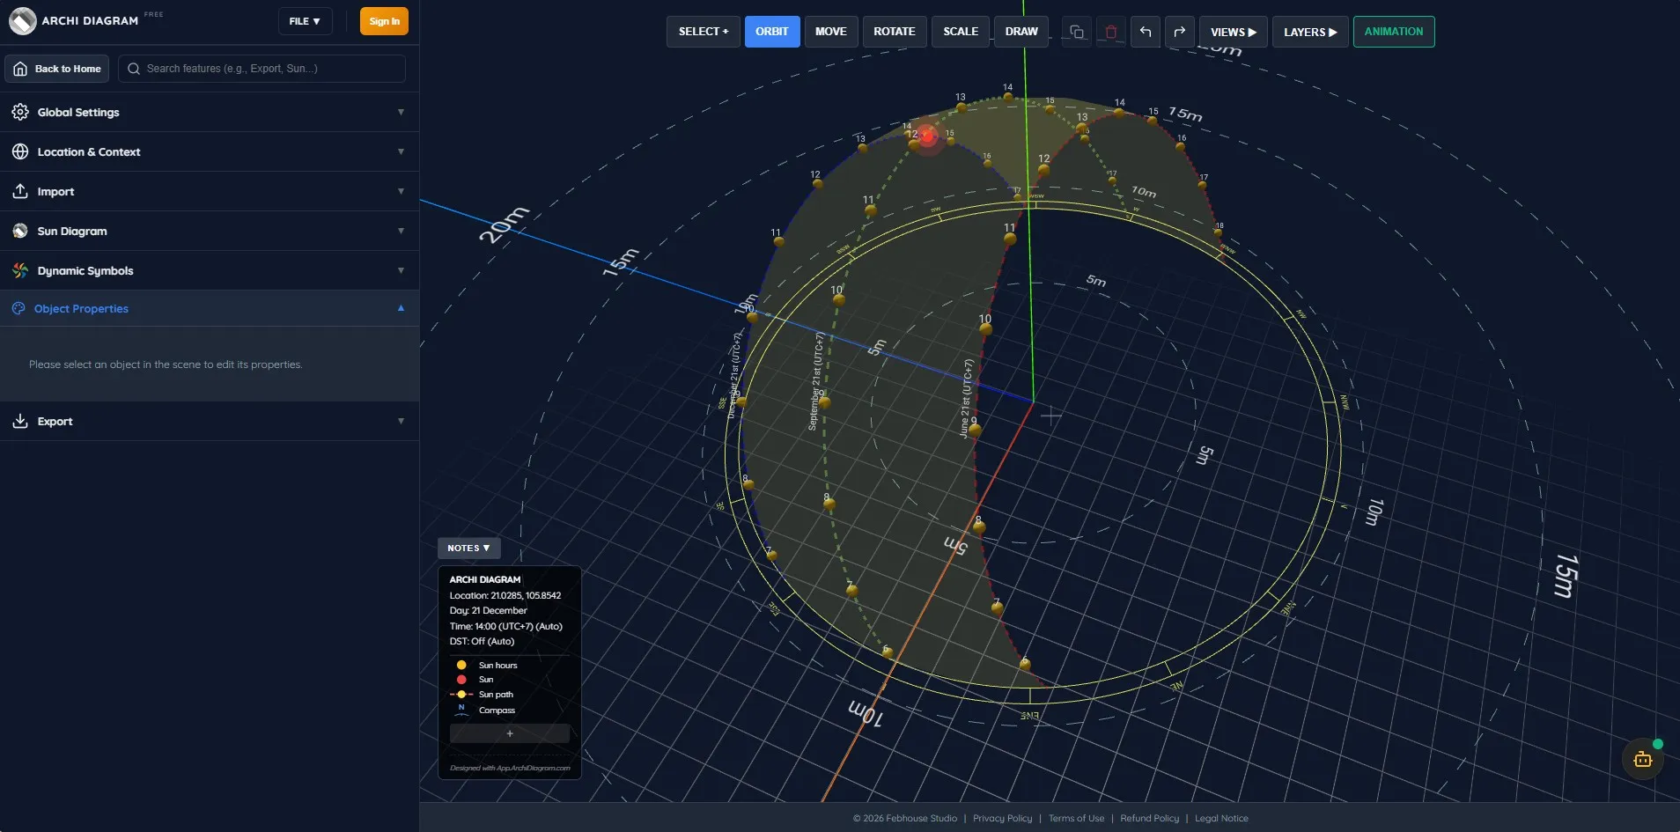The image size is (1680, 832).
Task: Click the Object Properties palette icon
Action: [18, 308]
